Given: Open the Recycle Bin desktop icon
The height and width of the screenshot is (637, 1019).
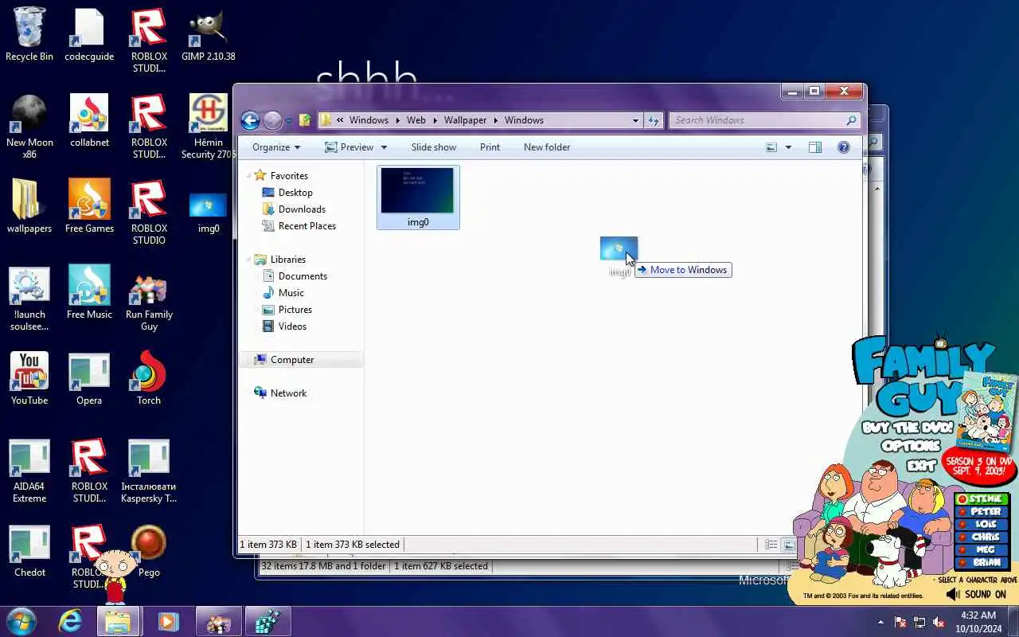Looking at the screenshot, I should point(29,35).
